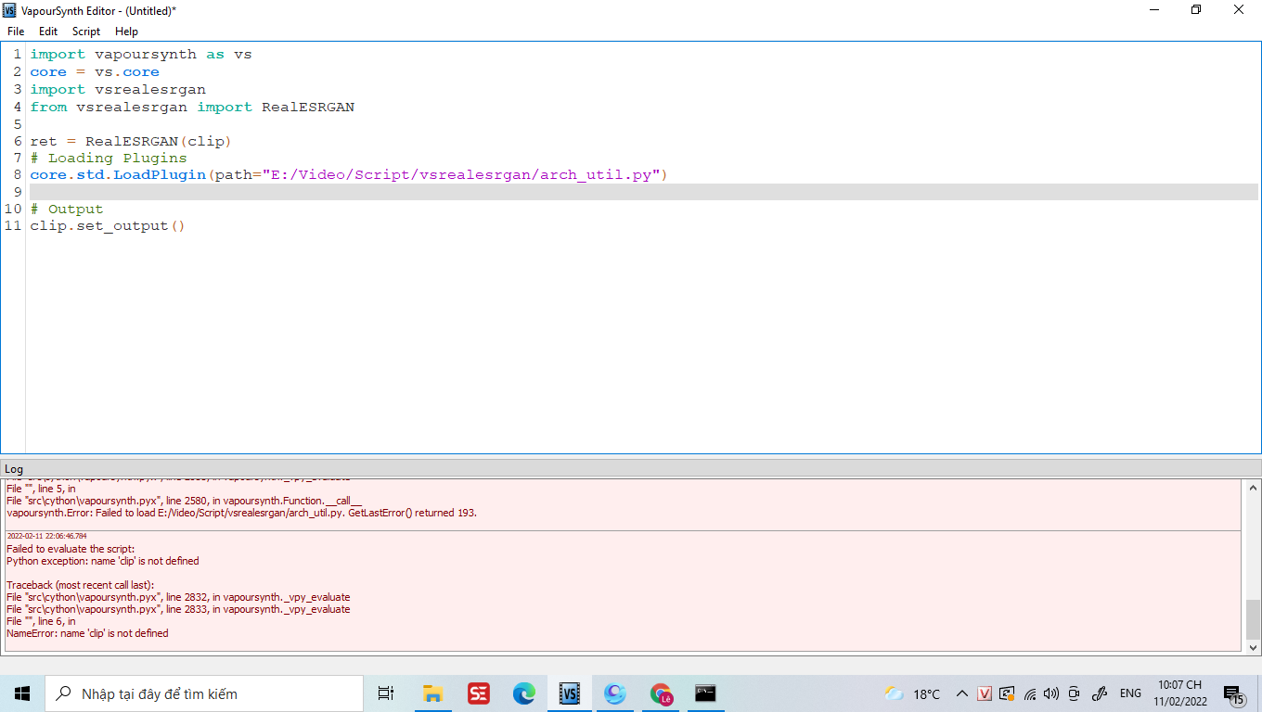Place cursor on empty highlighted line 9
The image size is (1262, 712).
point(642,192)
